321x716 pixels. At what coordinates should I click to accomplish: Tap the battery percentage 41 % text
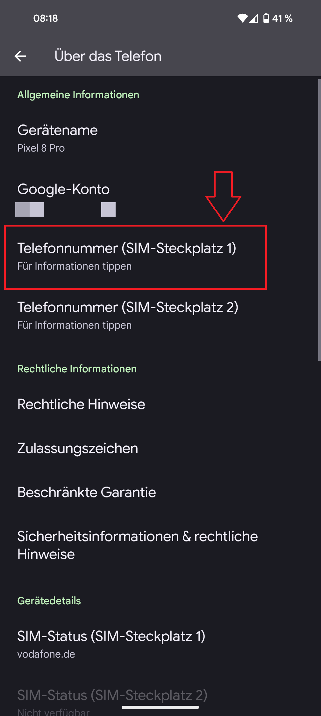(282, 18)
